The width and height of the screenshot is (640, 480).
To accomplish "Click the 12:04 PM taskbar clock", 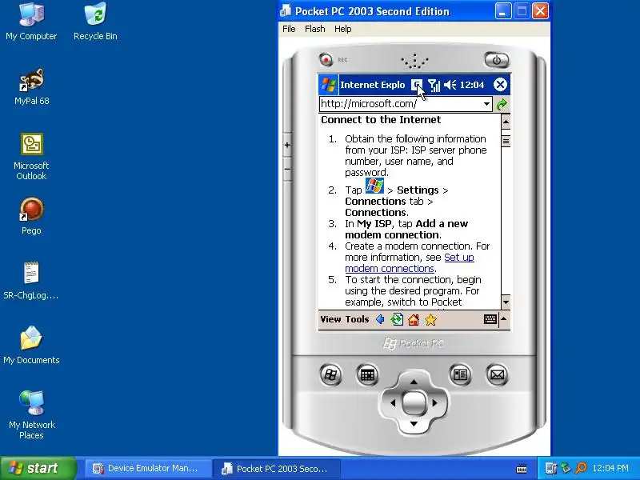I will (x=610, y=468).
